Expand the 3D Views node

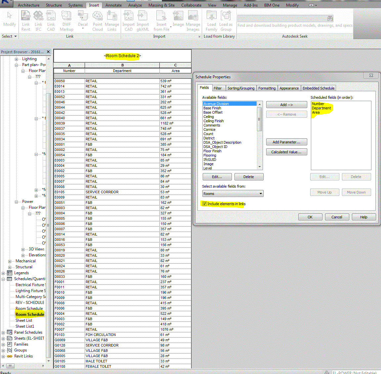pos(23,249)
